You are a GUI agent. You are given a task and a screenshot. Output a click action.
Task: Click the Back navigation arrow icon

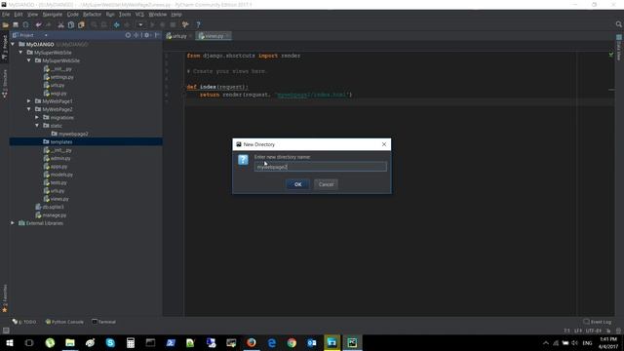pyautogui.click(x=117, y=24)
